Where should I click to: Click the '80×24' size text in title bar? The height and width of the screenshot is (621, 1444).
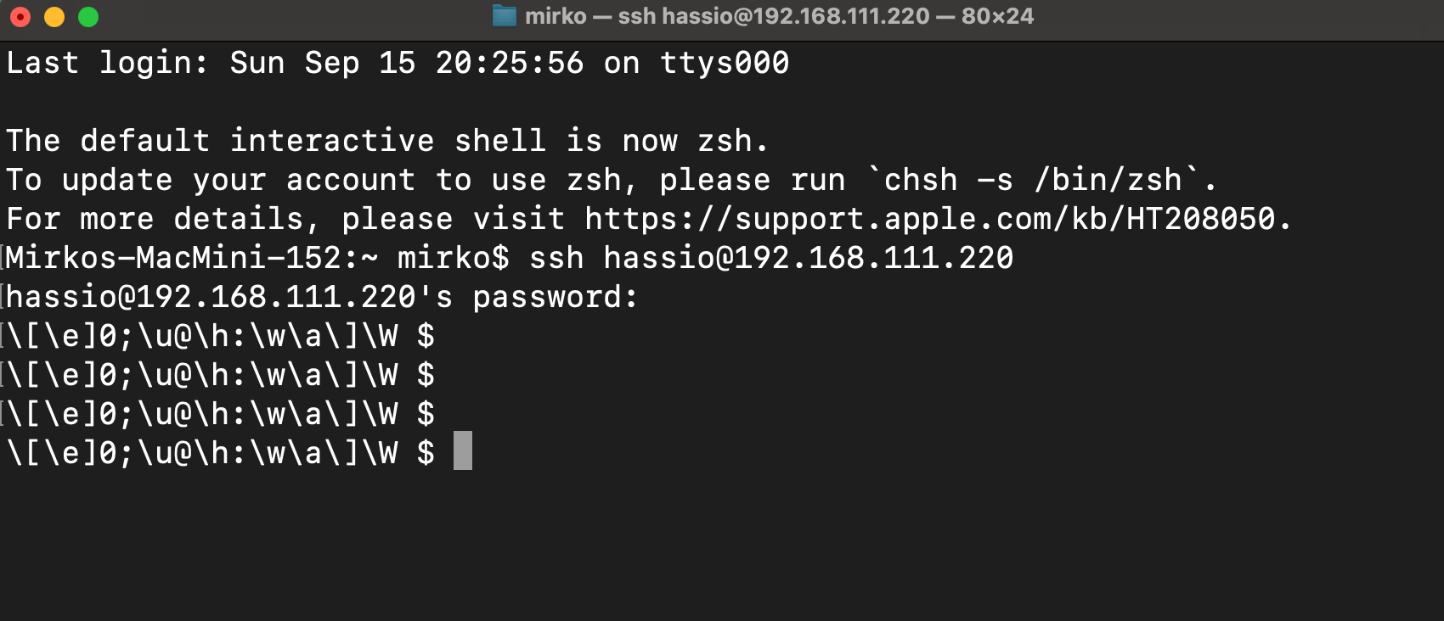click(x=998, y=16)
